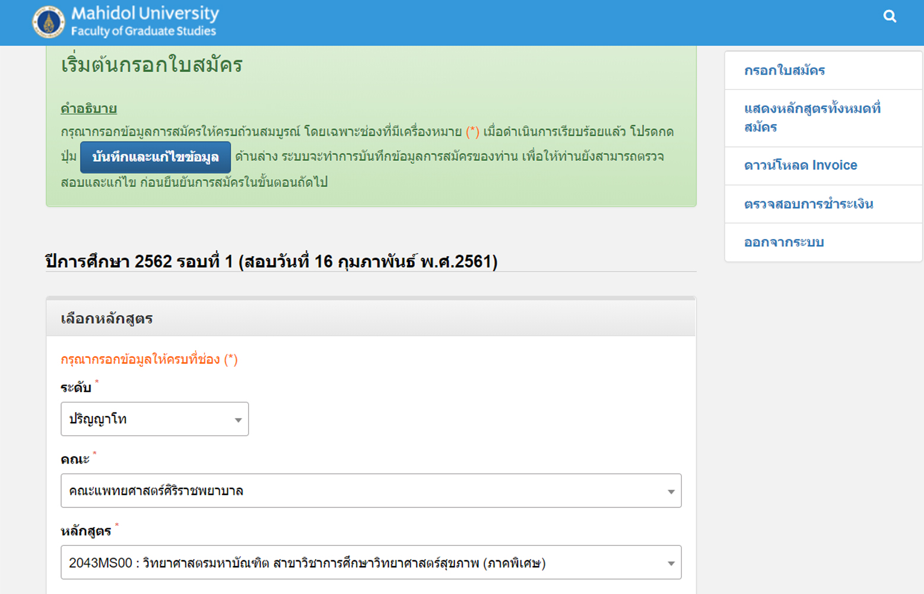Image resolution: width=924 pixels, height=594 pixels.
Task: Click the เลือกหลักสูตร panel header
Action: [x=107, y=319]
